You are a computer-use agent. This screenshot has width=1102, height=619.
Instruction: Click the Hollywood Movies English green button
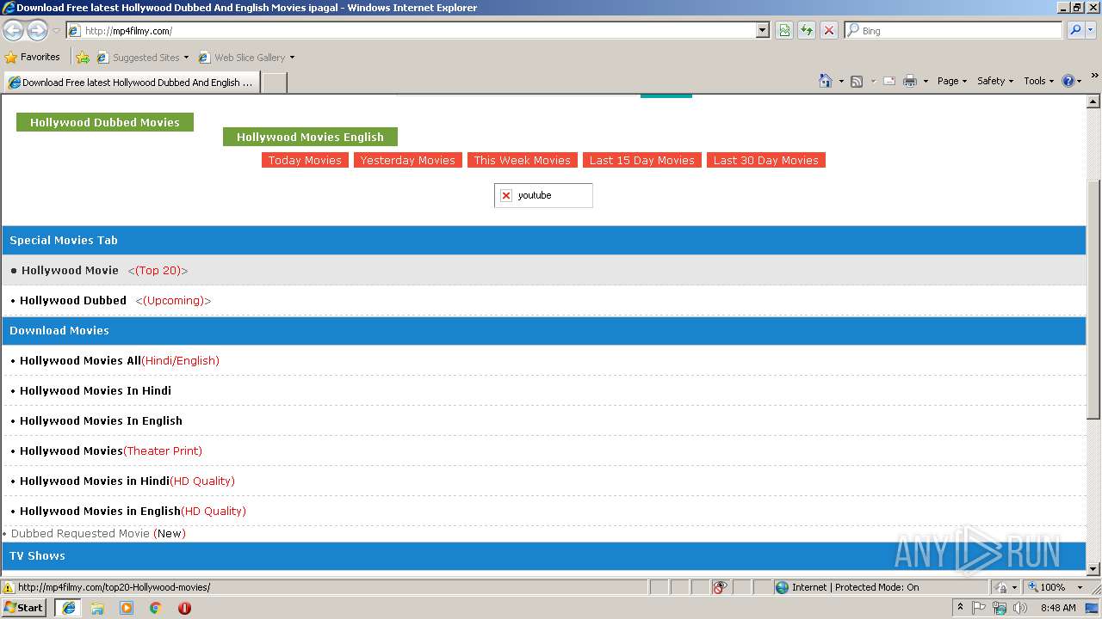310,137
